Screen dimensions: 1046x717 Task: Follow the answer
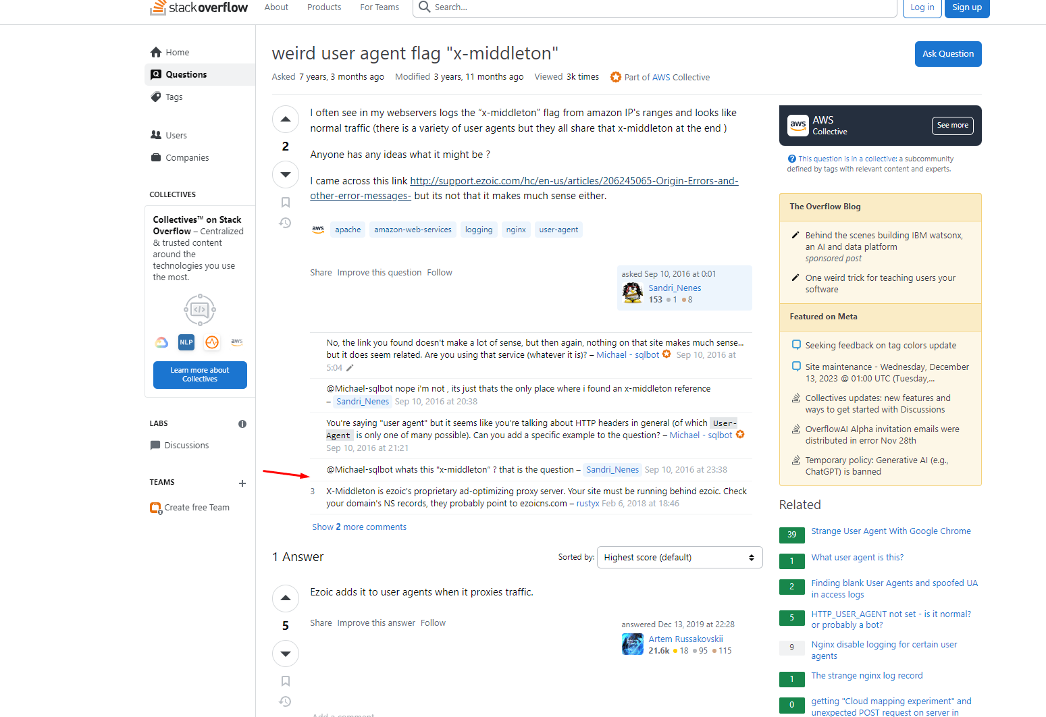coord(433,623)
